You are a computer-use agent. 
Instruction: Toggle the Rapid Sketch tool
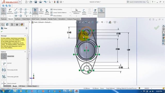coord(95,12)
